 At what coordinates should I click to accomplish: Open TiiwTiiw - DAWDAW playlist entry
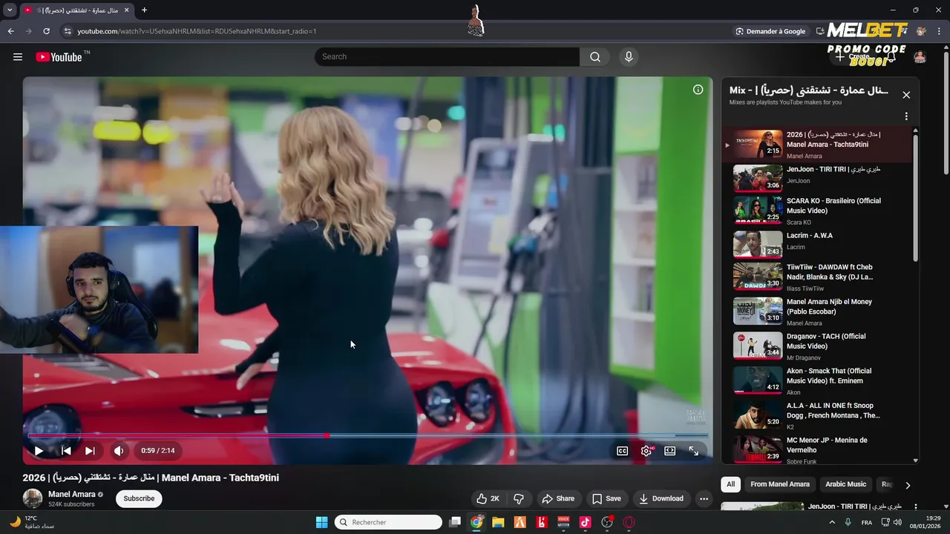(x=816, y=277)
